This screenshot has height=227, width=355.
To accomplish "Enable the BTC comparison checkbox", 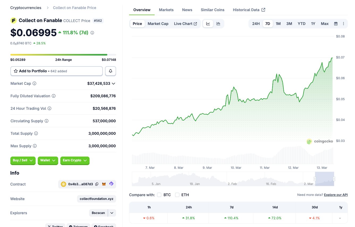I will point(159,195).
